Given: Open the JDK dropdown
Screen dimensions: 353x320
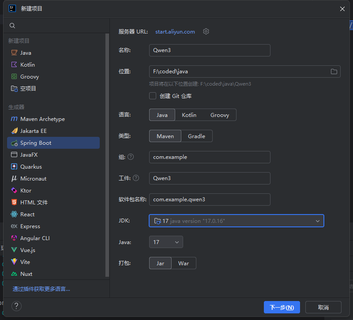Looking at the screenshot, I should point(237,221).
